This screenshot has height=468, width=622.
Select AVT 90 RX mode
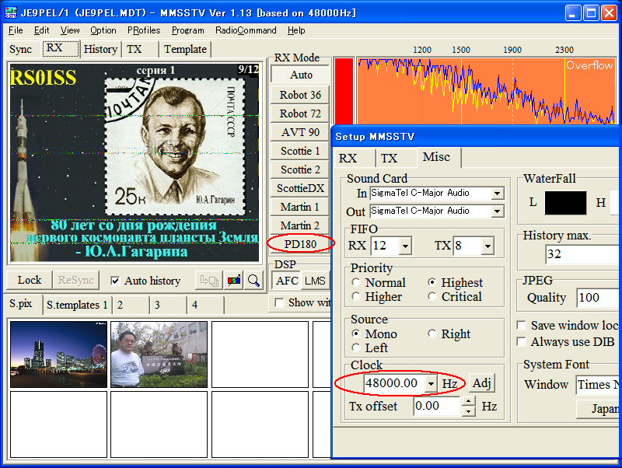[300, 132]
